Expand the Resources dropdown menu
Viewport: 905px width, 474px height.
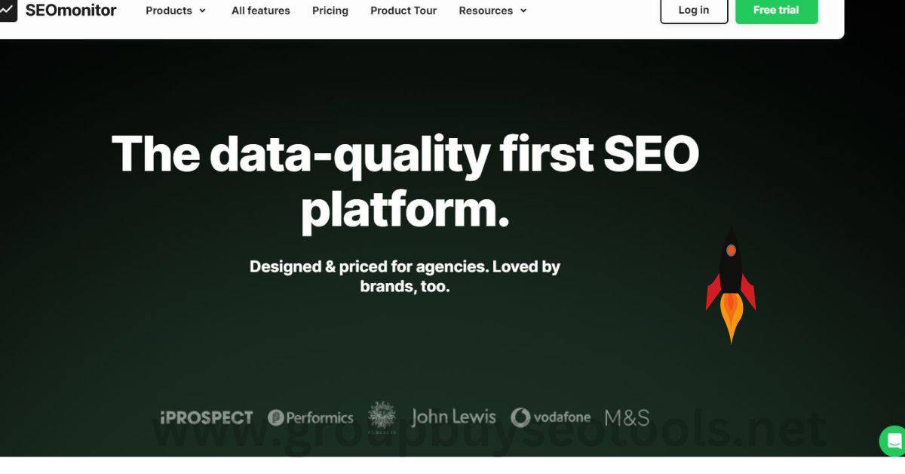coord(493,11)
